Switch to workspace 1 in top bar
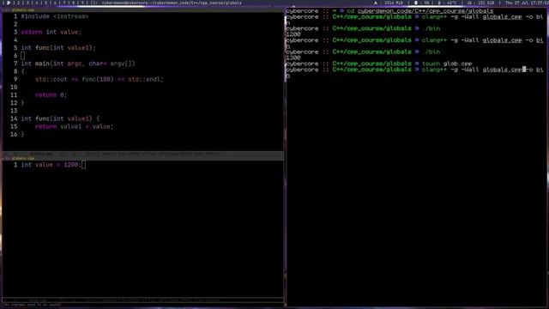Viewport: 549px width, 309px height. click(14, 3)
